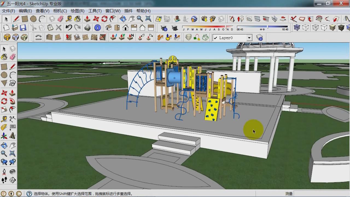This screenshot has width=350, height=197.
Task: Toggle Back Edges display style
Action: pyautogui.click(x=305, y=28)
